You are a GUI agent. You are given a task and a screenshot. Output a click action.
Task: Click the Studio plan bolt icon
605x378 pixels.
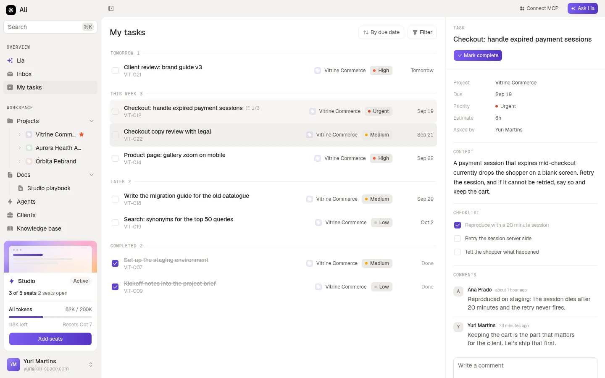(12, 281)
